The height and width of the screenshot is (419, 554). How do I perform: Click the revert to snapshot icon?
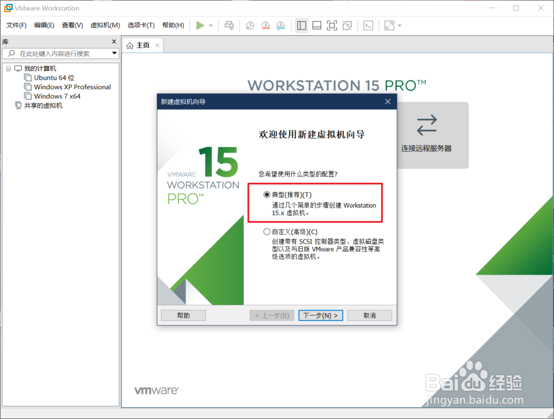tap(265, 25)
